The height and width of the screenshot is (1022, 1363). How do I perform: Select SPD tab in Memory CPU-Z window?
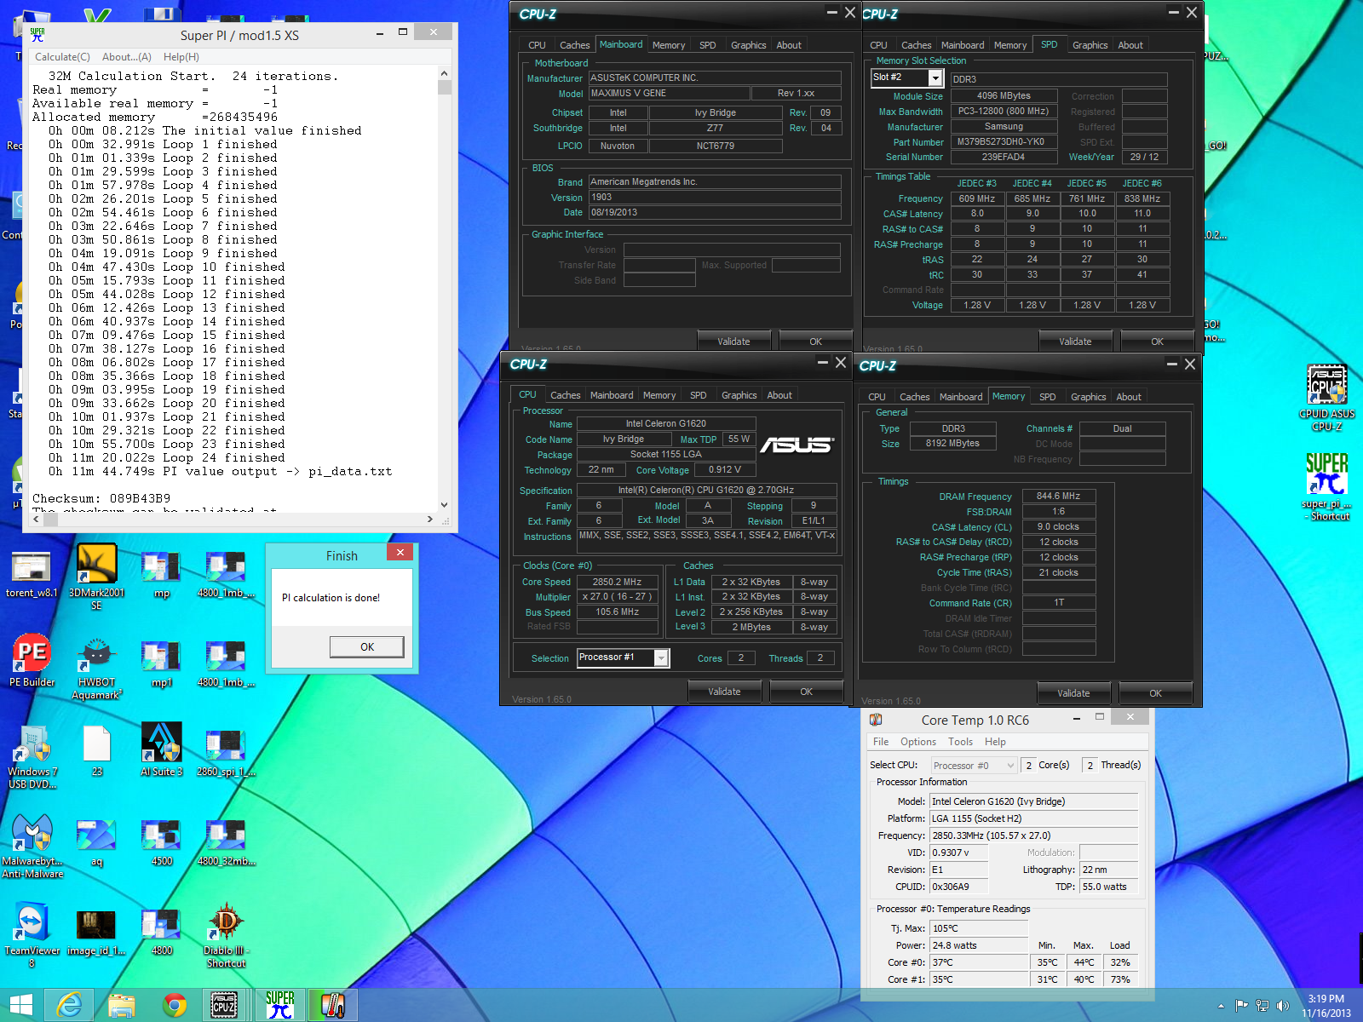pos(1047,397)
